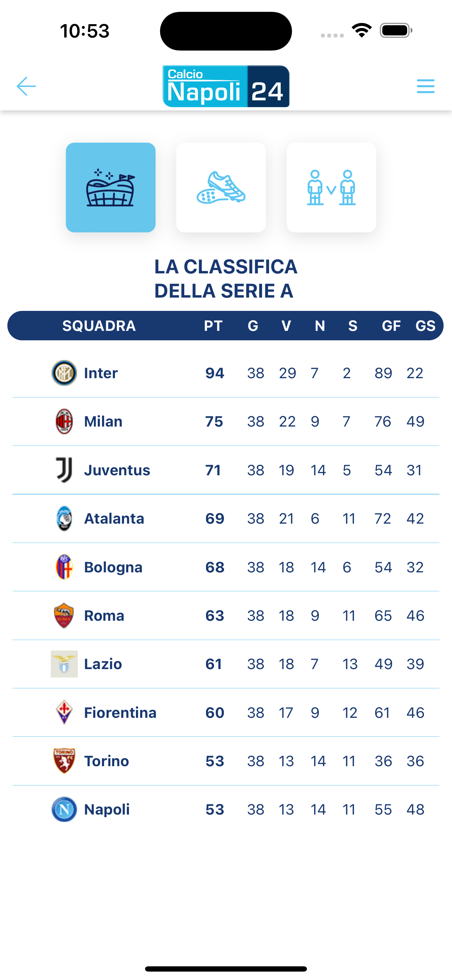Tap the Inter club crest
The image size is (452, 980).
[64, 373]
